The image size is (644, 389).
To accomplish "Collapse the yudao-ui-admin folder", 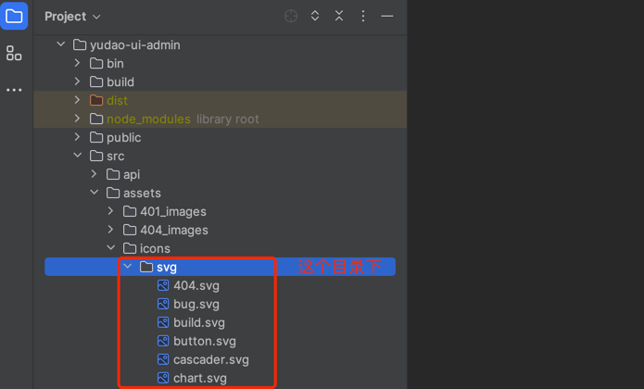I will click(61, 44).
